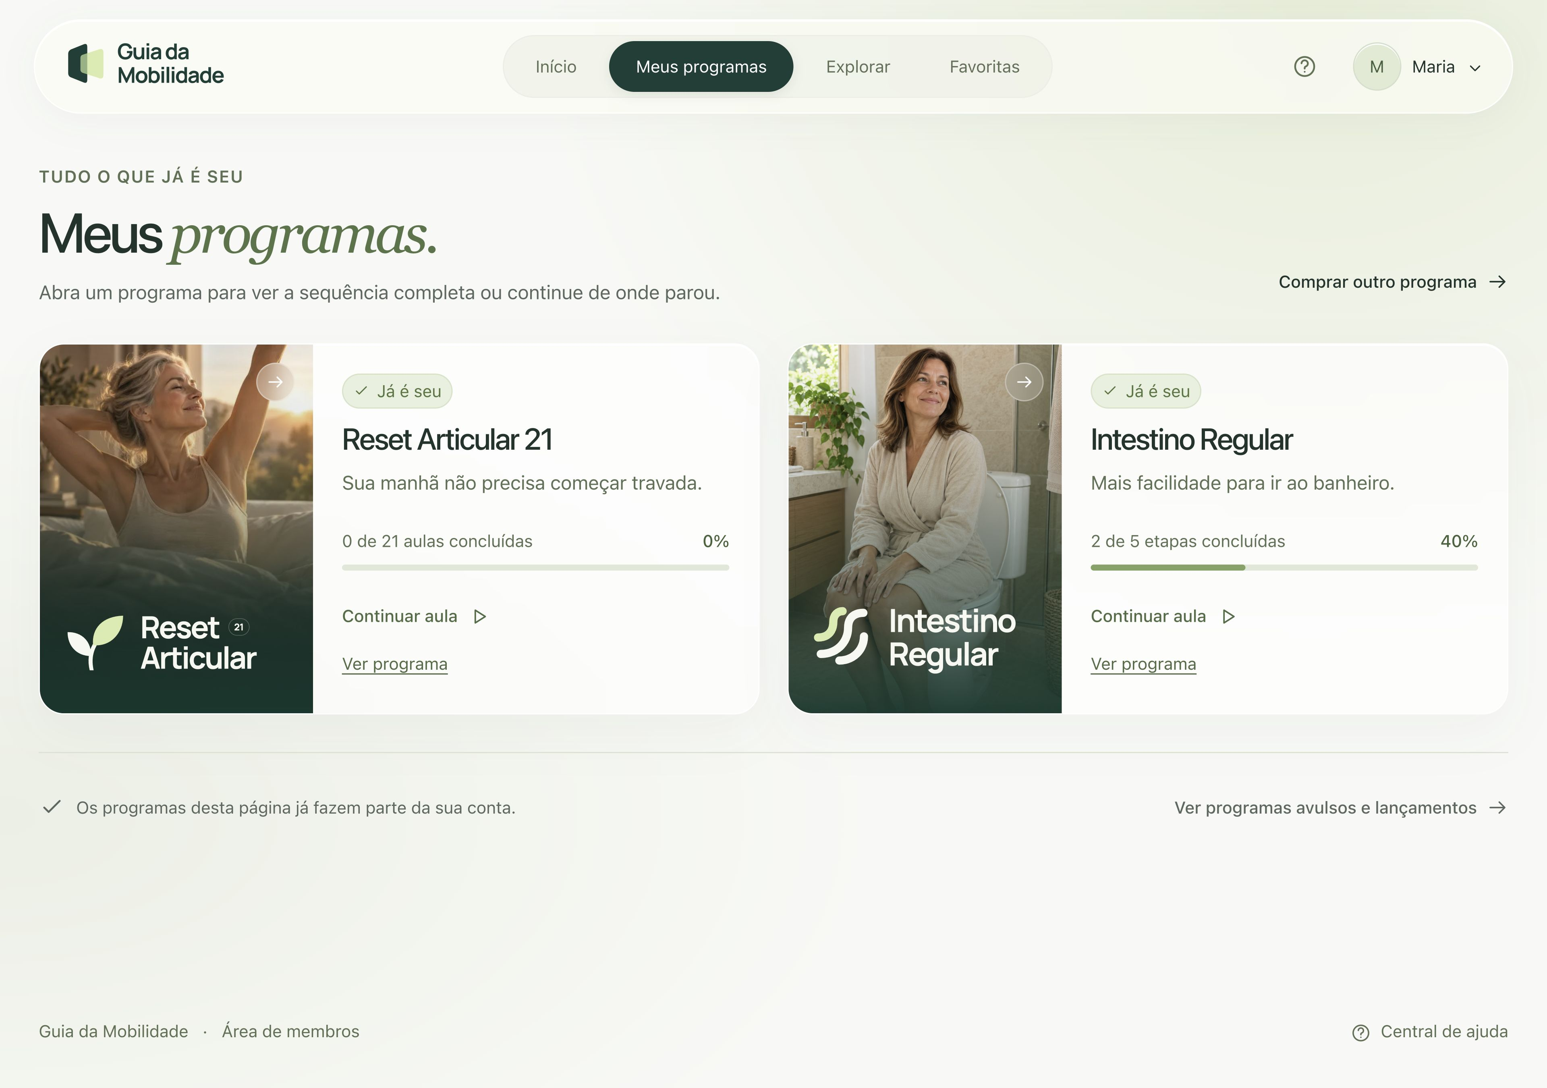This screenshot has width=1547, height=1088.
Task: Click play icon for Intestino Regular
Action: 1228,617
